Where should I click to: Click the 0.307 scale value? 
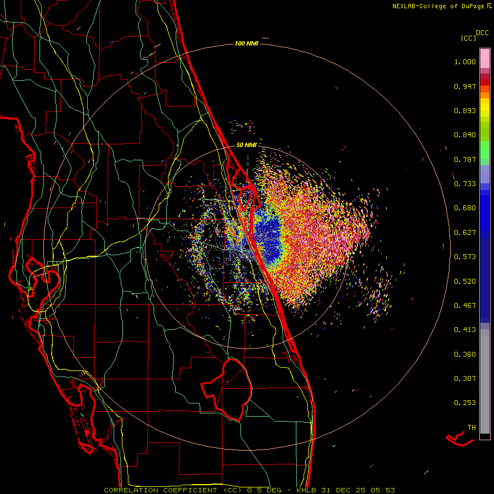(x=465, y=379)
